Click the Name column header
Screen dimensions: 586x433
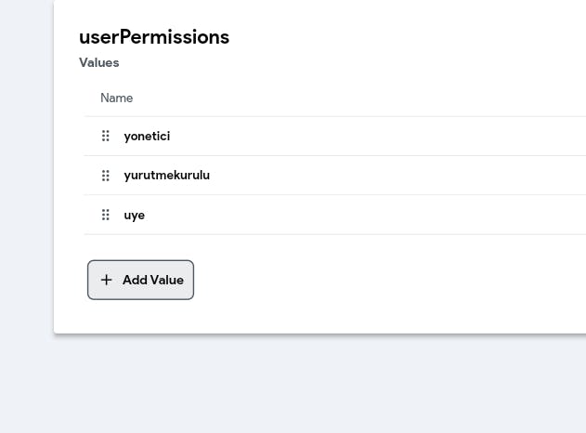click(117, 98)
